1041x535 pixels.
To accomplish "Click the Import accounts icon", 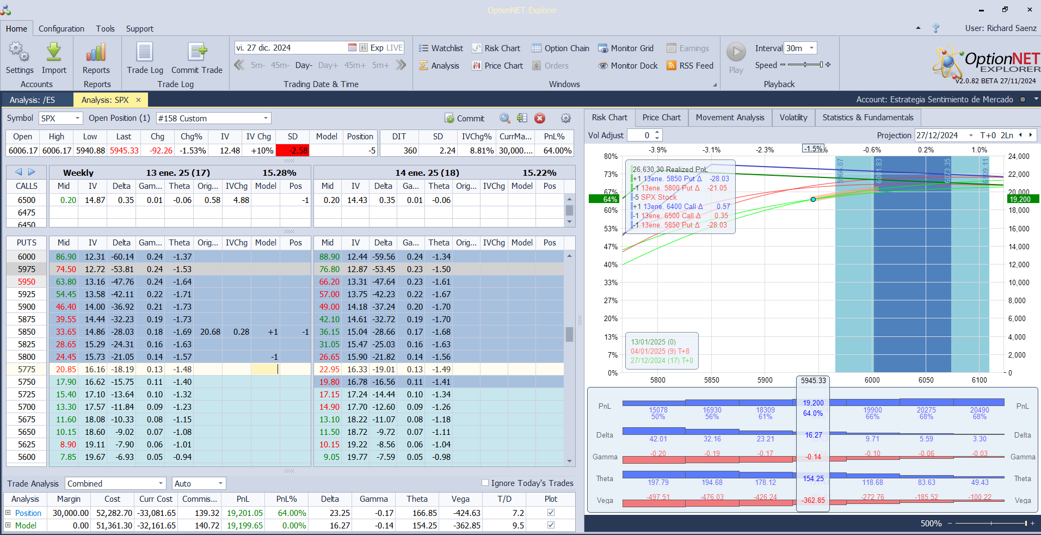I will click(x=54, y=58).
